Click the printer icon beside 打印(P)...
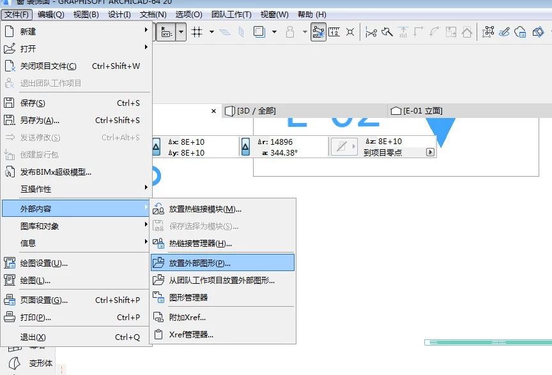The height and width of the screenshot is (375, 552). (x=9, y=317)
